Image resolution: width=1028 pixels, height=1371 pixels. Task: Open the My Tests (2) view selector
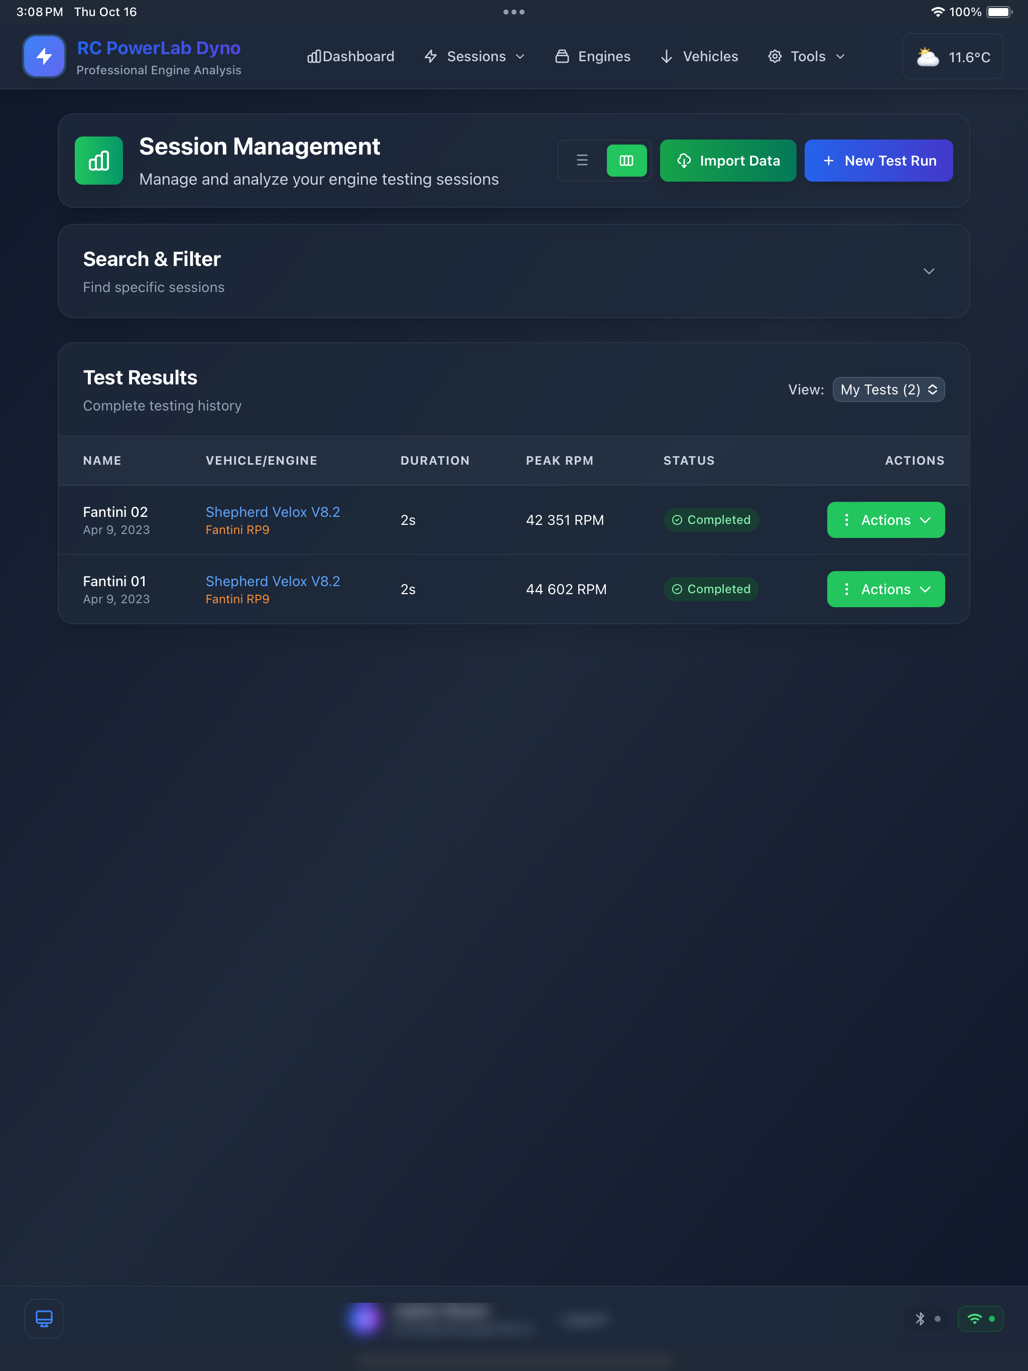tap(888, 389)
